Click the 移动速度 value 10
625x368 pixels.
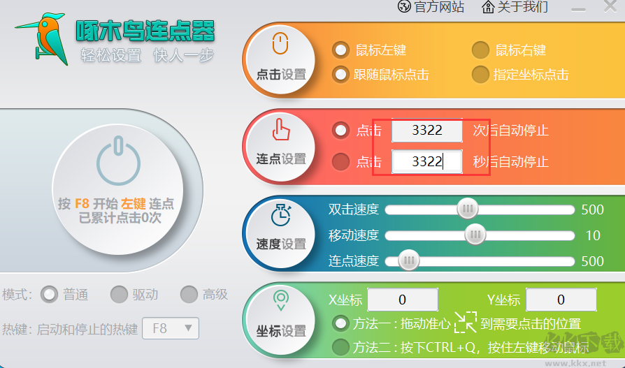[x=593, y=235]
